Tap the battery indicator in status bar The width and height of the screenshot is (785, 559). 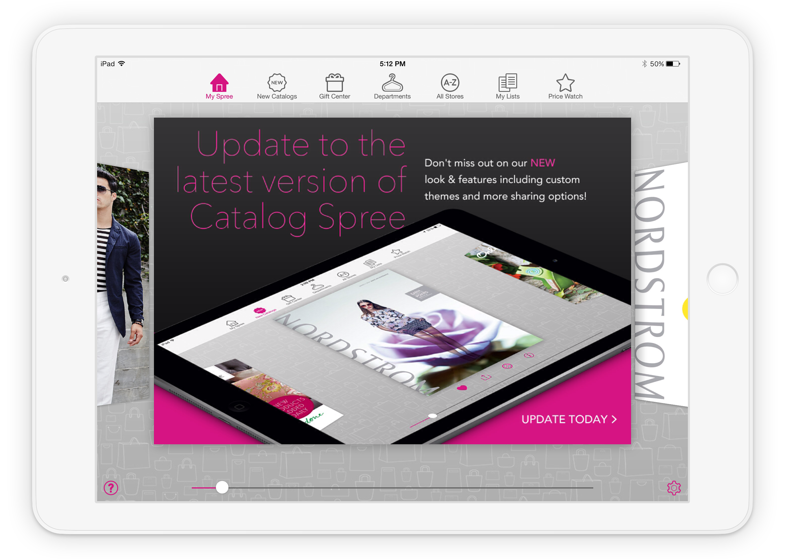(673, 64)
